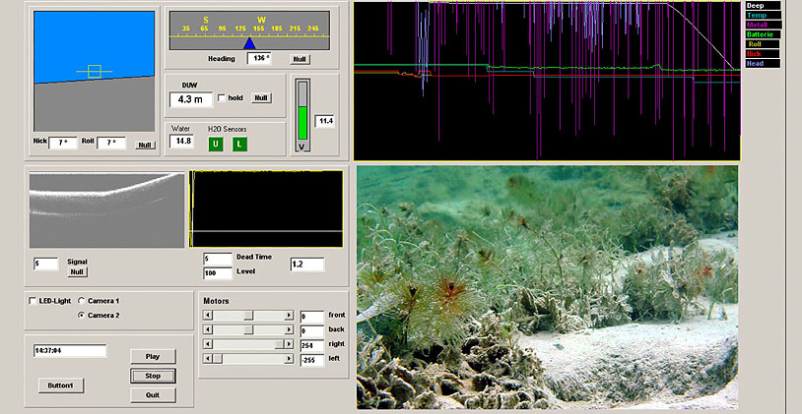This screenshot has width=802, height=414.
Task: Click the blue heading triangle on compass
Action: [249, 43]
